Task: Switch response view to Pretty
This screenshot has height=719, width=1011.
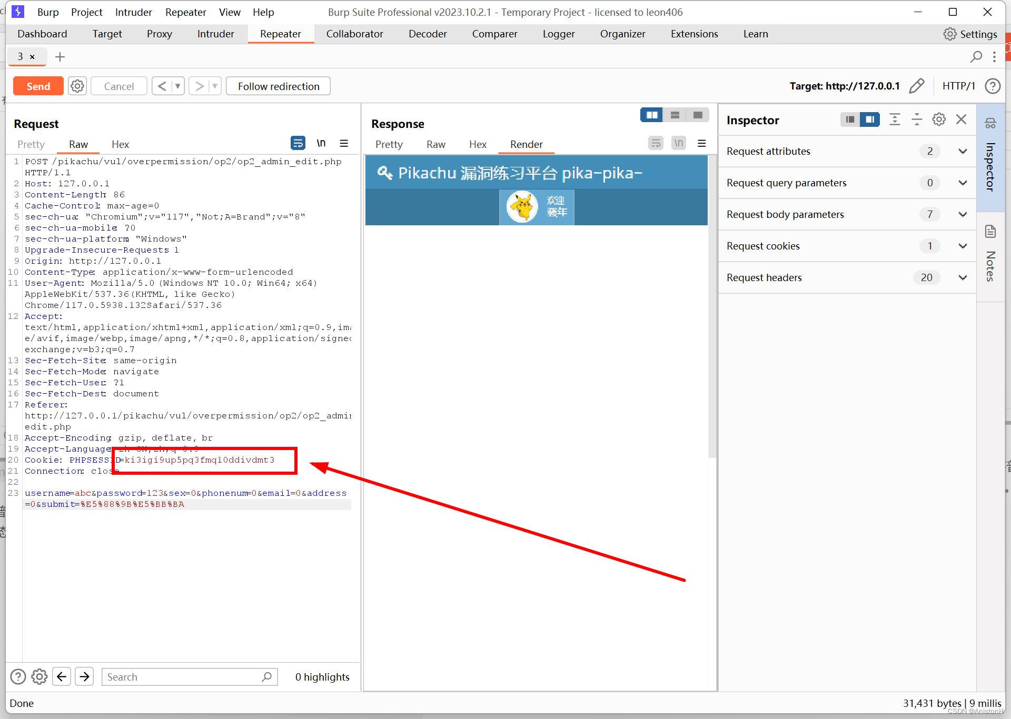Action: (x=389, y=144)
